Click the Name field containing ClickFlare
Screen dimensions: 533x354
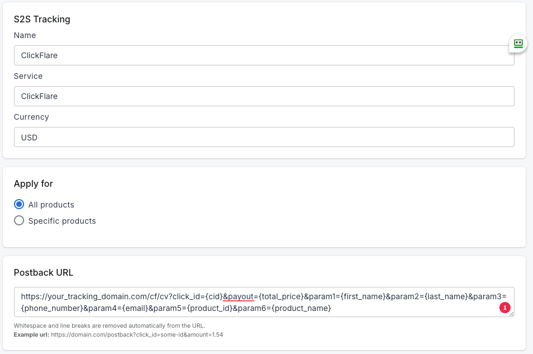tap(264, 55)
